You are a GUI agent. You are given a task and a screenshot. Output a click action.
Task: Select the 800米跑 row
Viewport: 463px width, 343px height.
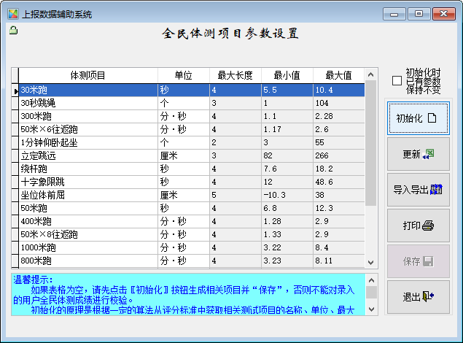coord(87,261)
